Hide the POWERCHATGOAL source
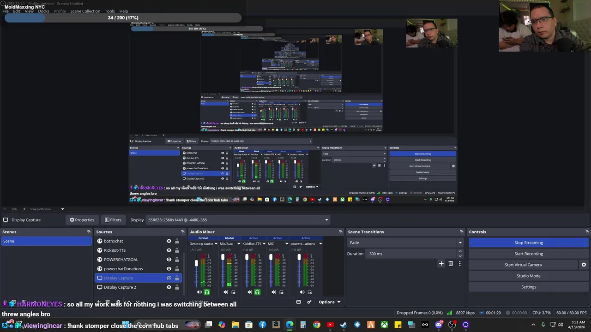Screen dimensions: 591x332 [x=169, y=260]
